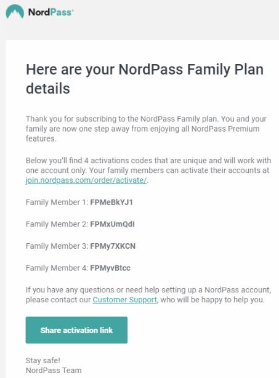
Task: Click the NordPass mountain logo icon
Action: point(15,12)
